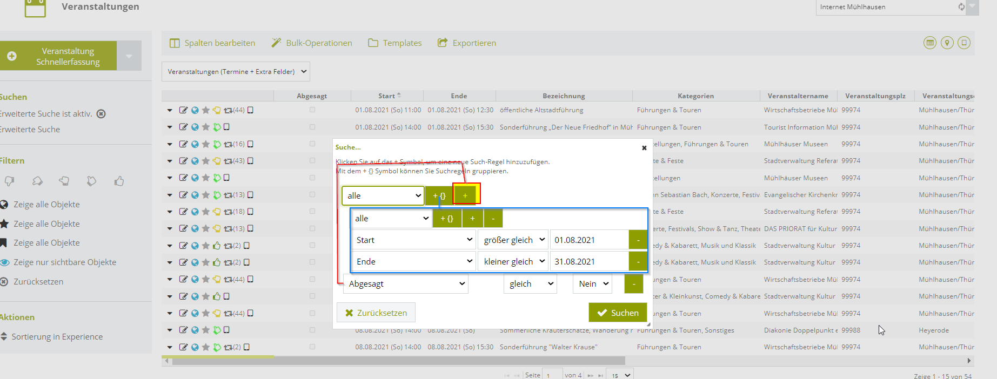Open the 'Nein' value dropdown
The height and width of the screenshot is (379, 997).
(x=592, y=284)
